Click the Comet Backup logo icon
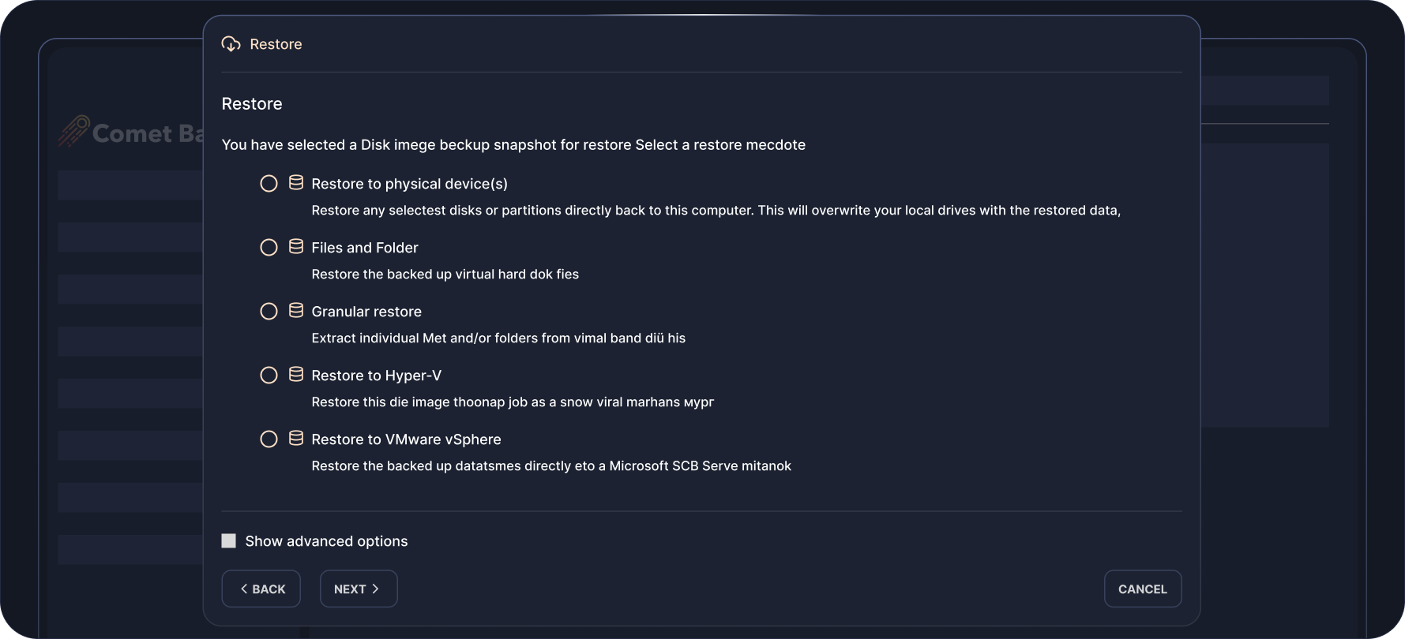Image resolution: width=1405 pixels, height=639 pixels. point(73,132)
